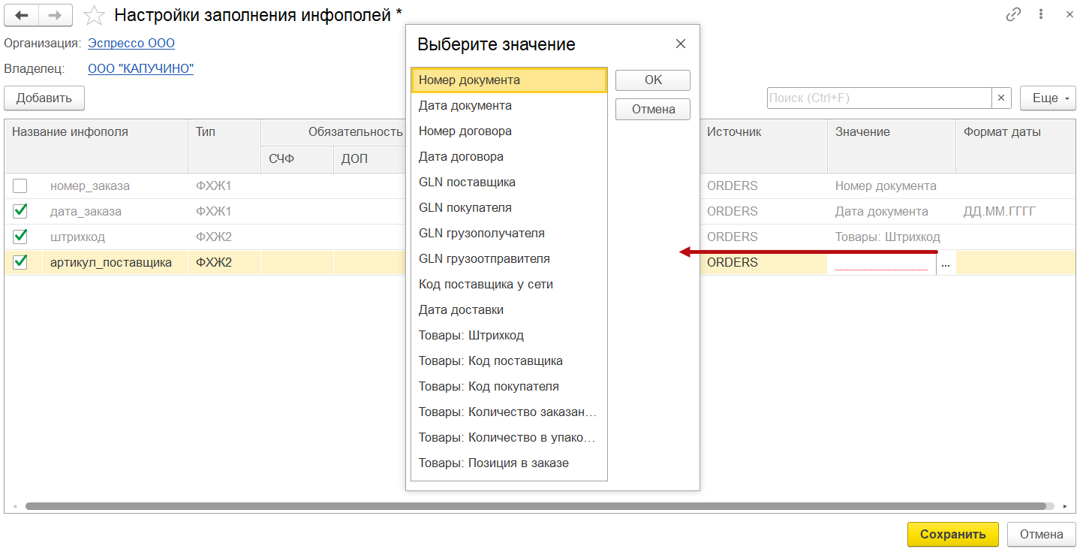The width and height of the screenshot is (1083, 552).
Task: Choose 'Дата доставки' value
Action: [x=509, y=309]
